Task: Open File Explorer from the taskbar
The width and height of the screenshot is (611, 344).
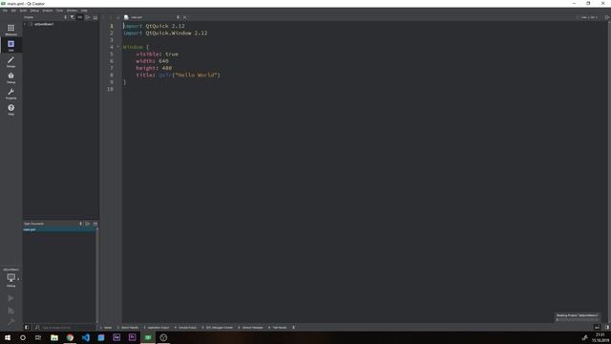Action: pyautogui.click(x=54, y=337)
